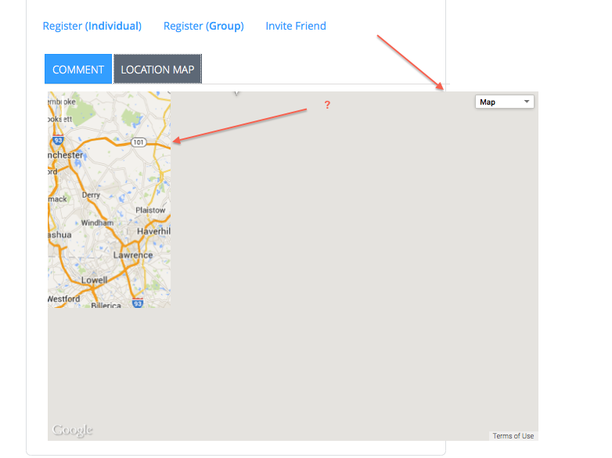
Task: Click the Plaistow label on the map
Action: coord(150,210)
